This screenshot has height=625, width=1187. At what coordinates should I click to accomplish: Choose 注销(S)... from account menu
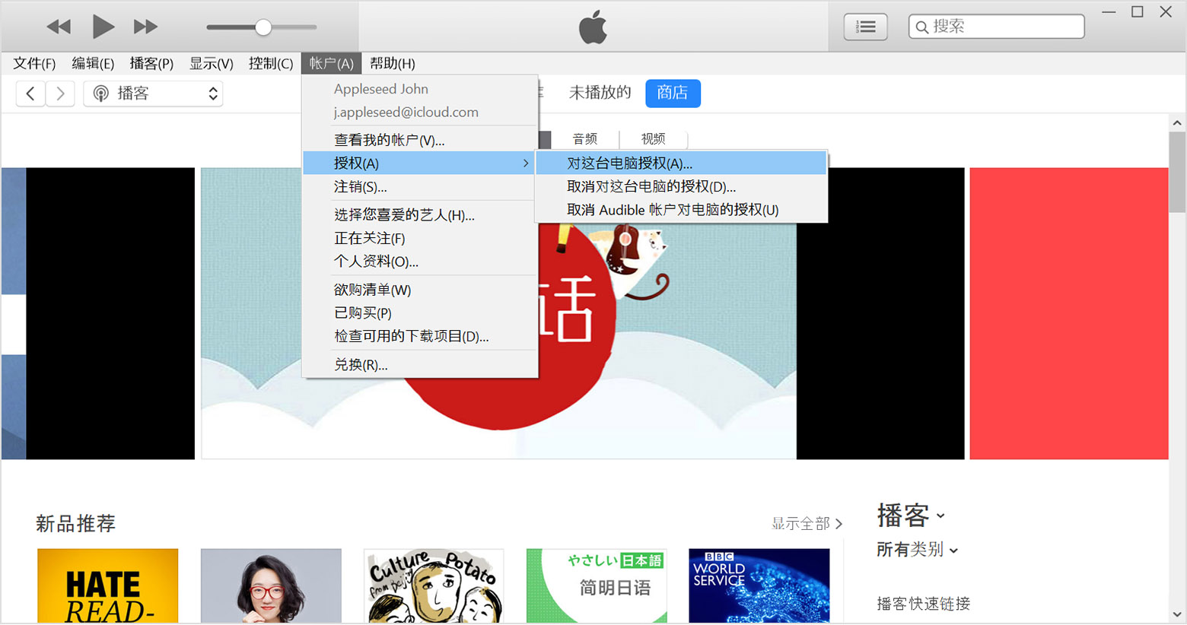[420, 187]
